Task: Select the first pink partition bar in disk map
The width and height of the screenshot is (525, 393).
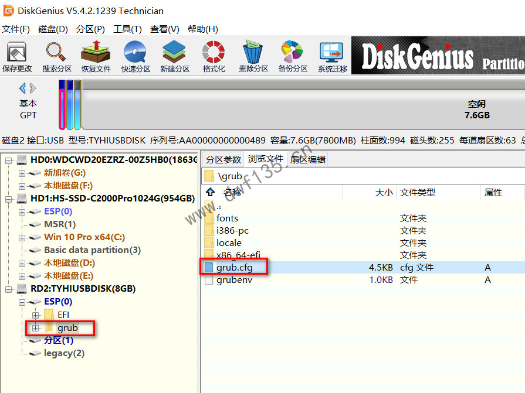Action: tap(62, 105)
